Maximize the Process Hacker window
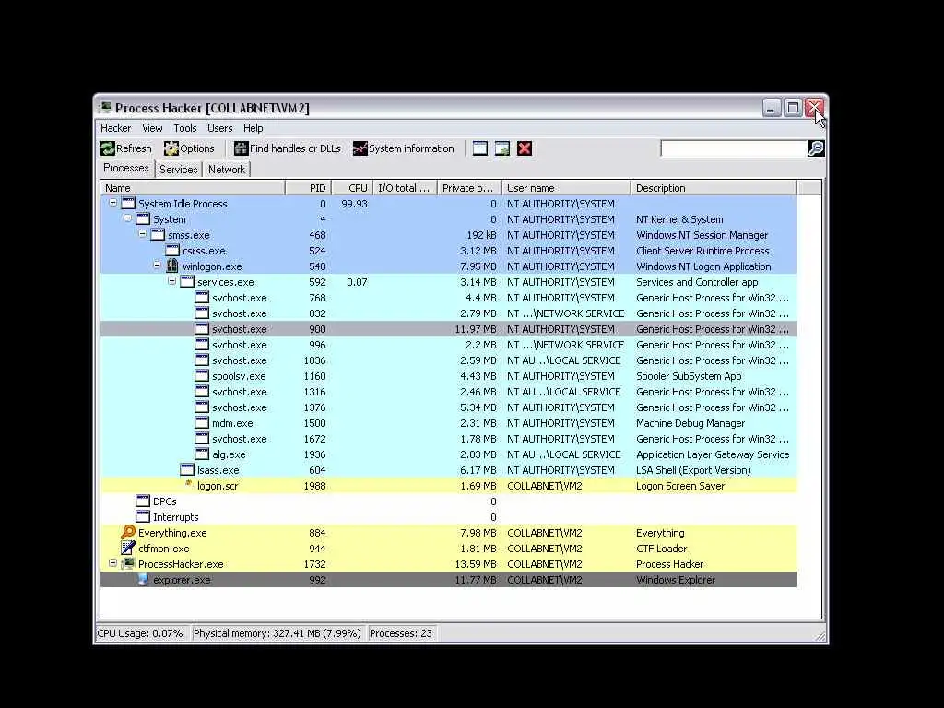Image resolution: width=944 pixels, height=708 pixels. [793, 108]
